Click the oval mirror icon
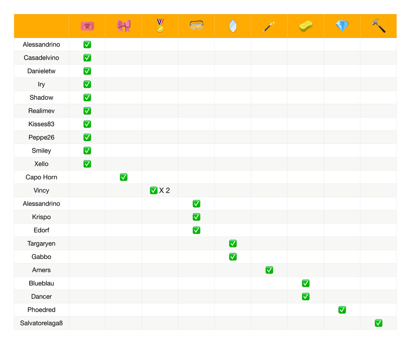Image resolution: width=411 pixels, height=344 pixels. (x=233, y=26)
